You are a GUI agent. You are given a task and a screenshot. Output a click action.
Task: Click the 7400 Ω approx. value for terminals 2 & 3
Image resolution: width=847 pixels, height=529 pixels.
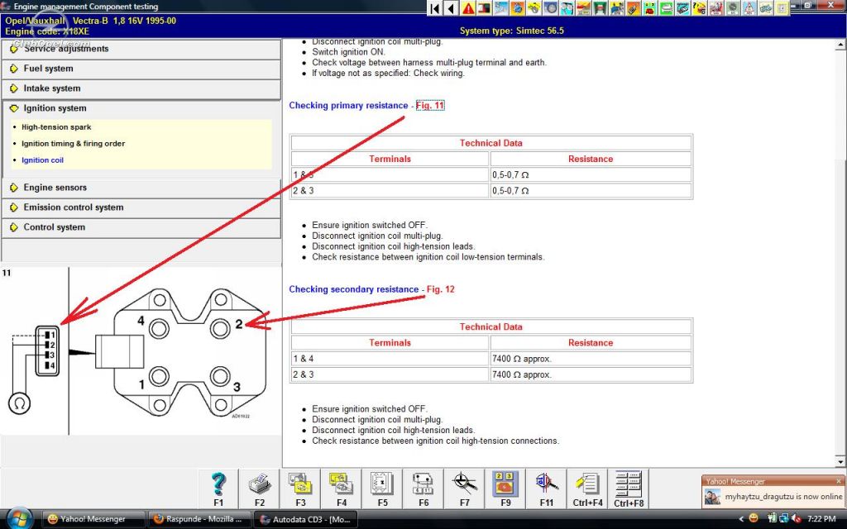(x=591, y=374)
